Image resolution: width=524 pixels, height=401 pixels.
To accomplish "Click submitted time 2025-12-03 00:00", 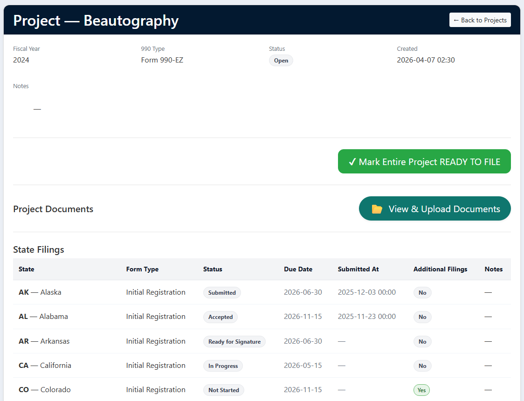I will coord(366,292).
